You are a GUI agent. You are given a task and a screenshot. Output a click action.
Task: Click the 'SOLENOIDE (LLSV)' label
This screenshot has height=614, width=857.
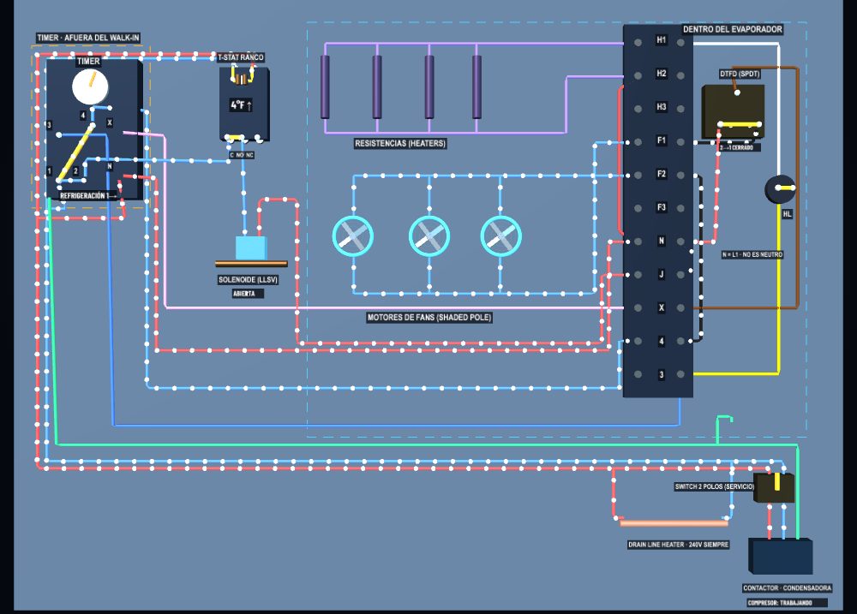click(249, 280)
